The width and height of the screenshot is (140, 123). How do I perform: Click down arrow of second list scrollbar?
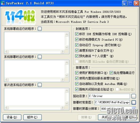[67, 75]
